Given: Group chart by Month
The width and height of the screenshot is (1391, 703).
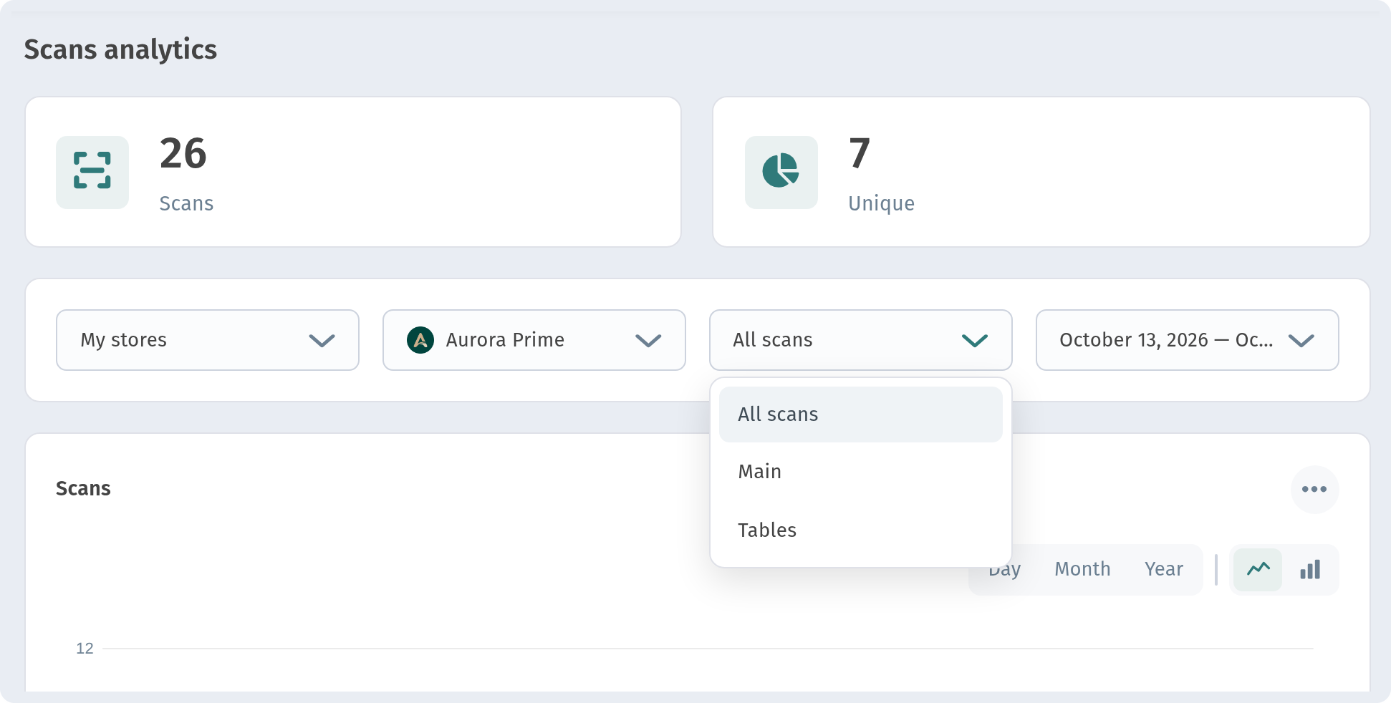Looking at the screenshot, I should 1082,569.
